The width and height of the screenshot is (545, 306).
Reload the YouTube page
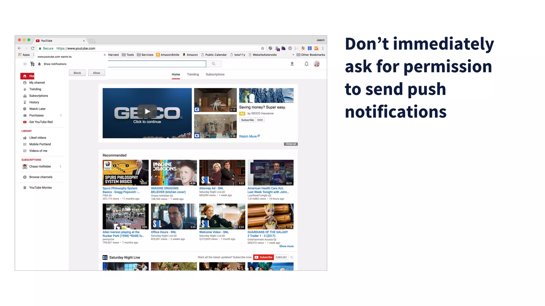32,48
